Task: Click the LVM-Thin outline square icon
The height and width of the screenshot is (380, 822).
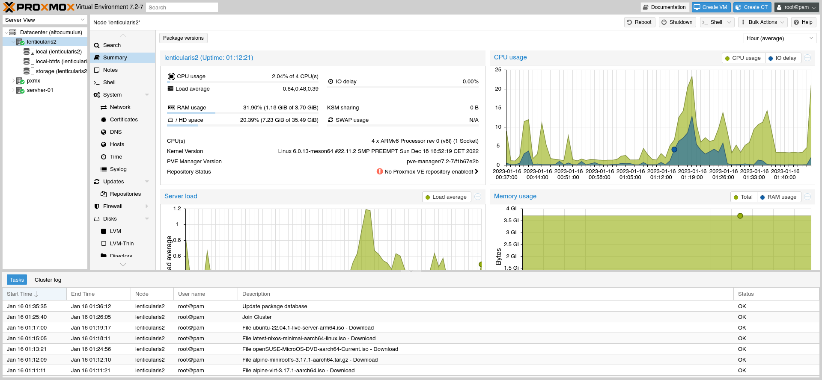Action: [104, 244]
